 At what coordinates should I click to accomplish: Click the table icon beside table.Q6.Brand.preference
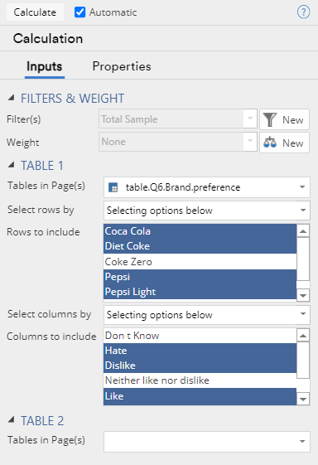pyautogui.click(x=113, y=187)
